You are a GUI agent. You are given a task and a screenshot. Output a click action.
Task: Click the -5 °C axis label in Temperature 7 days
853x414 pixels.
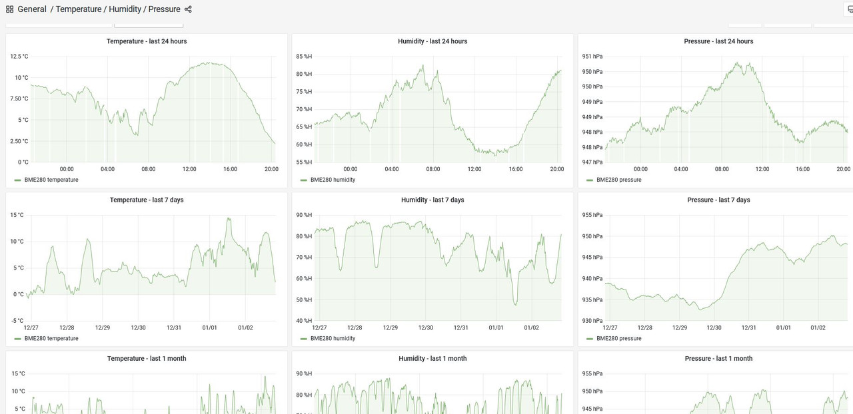[17, 321]
